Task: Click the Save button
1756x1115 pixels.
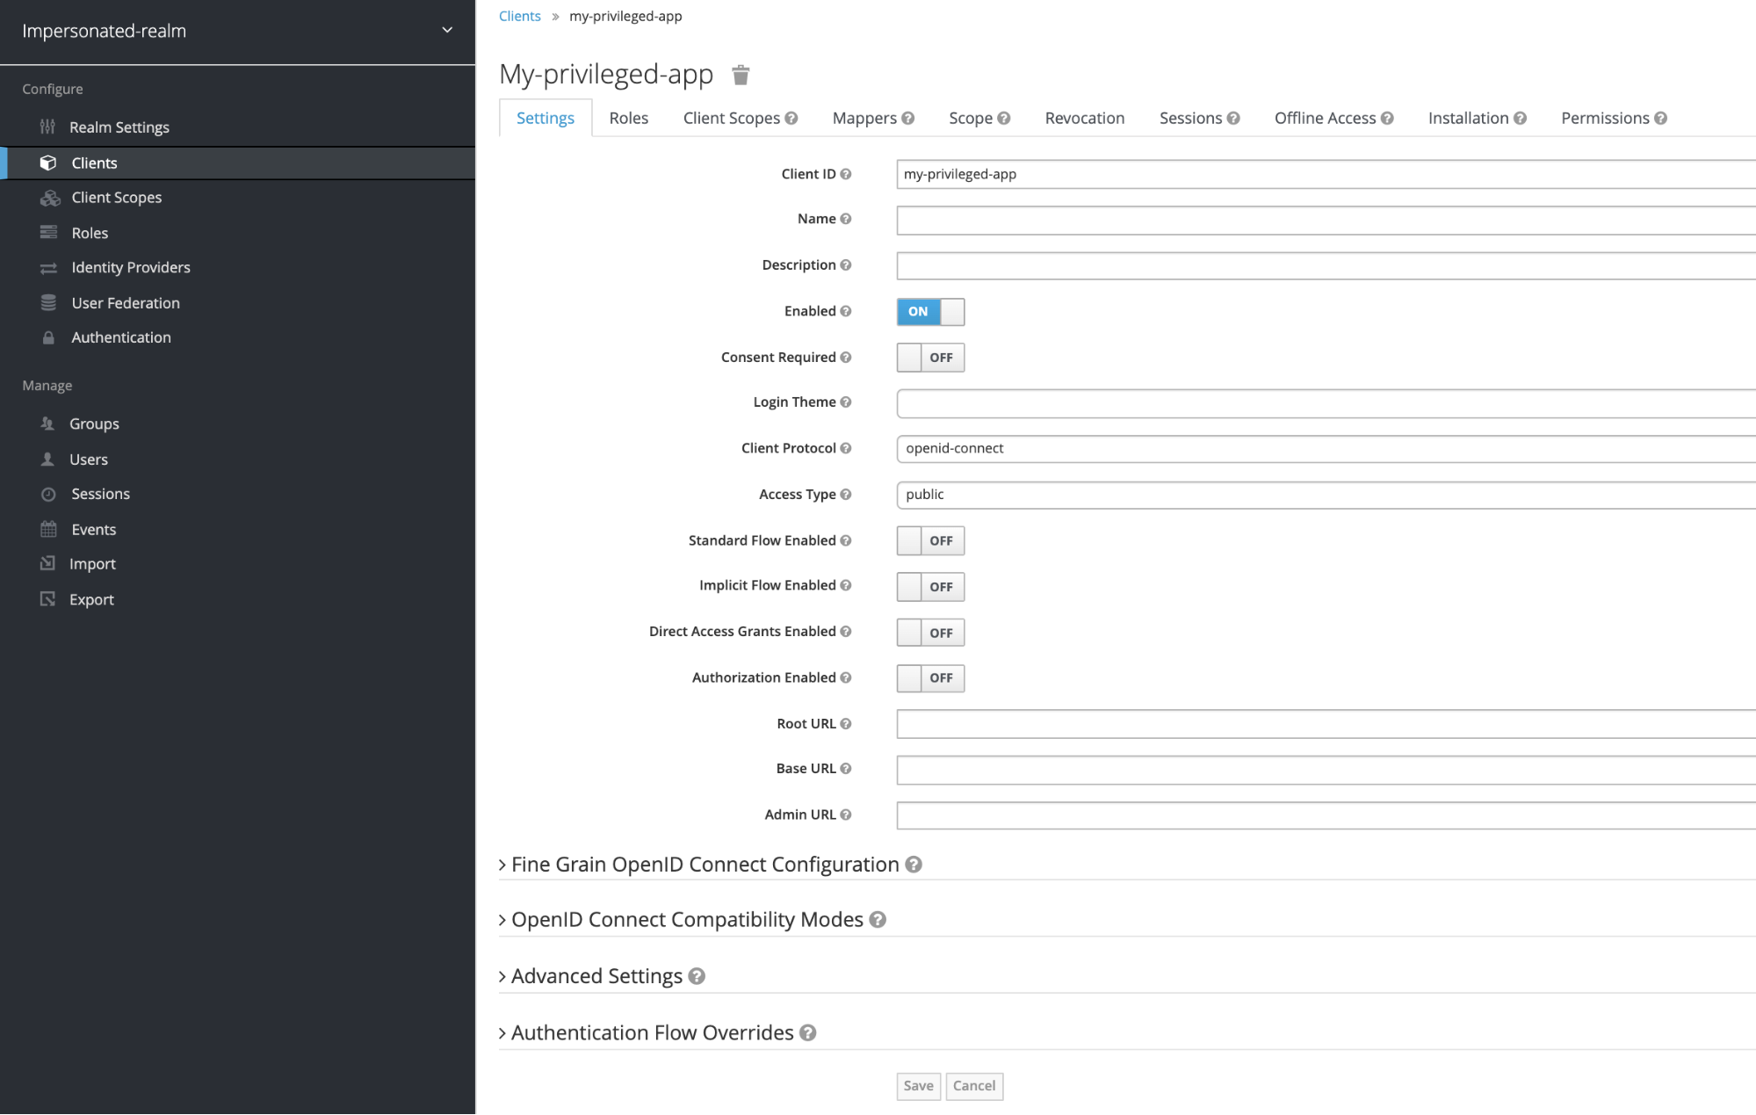Action: [x=918, y=1086]
